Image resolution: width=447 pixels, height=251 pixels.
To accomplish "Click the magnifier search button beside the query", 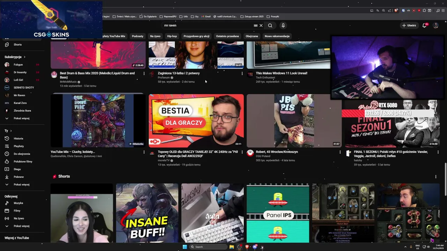I will tap(270, 25).
